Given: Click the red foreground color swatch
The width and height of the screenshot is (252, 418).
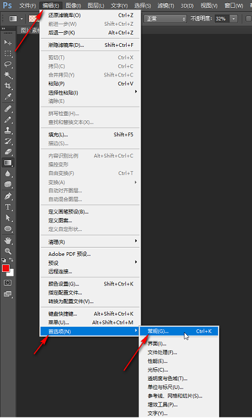Looking at the screenshot, I should 6,268.
